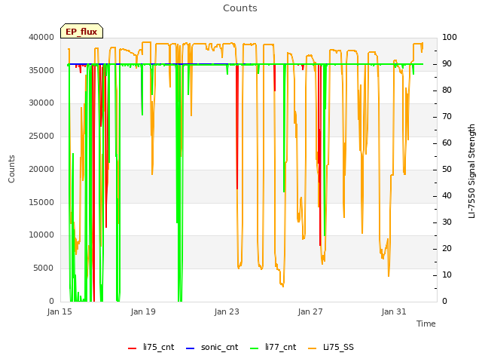Image resolution: width=482 pixels, height=362 pixels.
Task: Click the 30 right axis label
Action: [447, 222]
